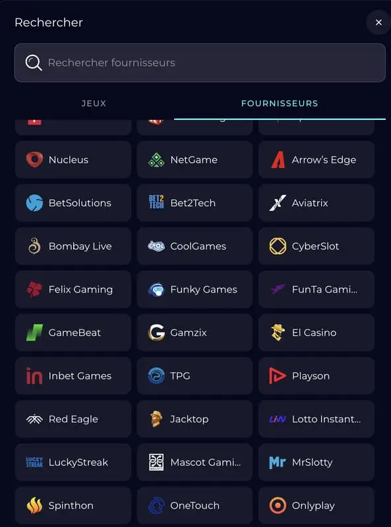Image resolution: width=391 pixels, height=527 pixels.
Task: Choose the BetSolutions blue circle icon
Action: tap(34, 203)
